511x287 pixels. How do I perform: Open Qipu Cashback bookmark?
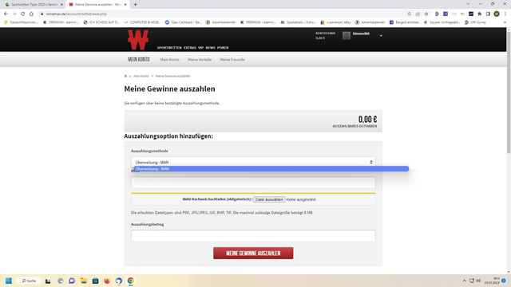(183, 22)
